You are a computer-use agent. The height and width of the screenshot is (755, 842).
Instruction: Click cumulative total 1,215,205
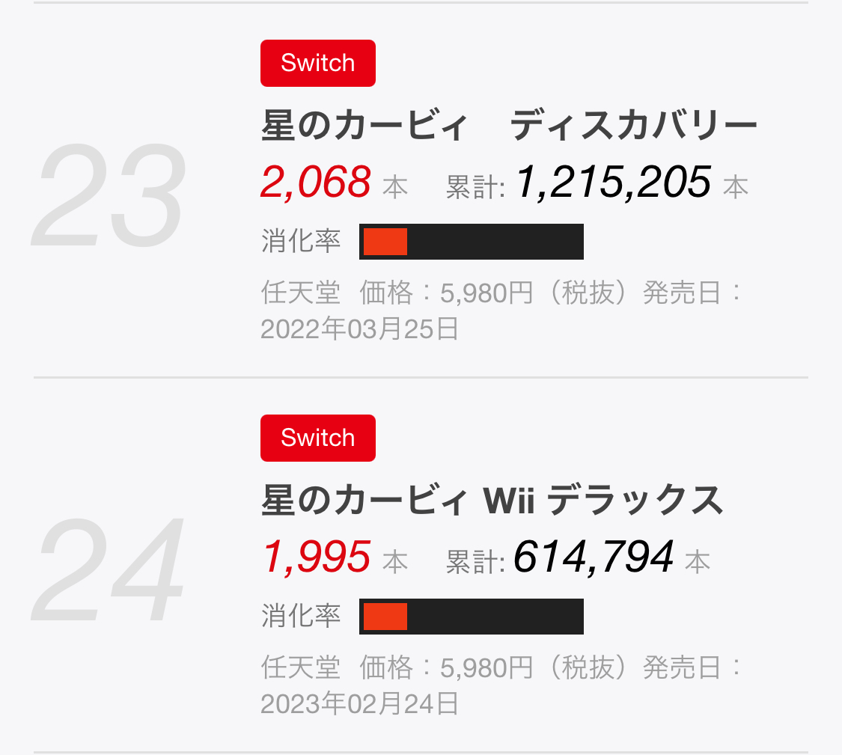coord(614,182)
